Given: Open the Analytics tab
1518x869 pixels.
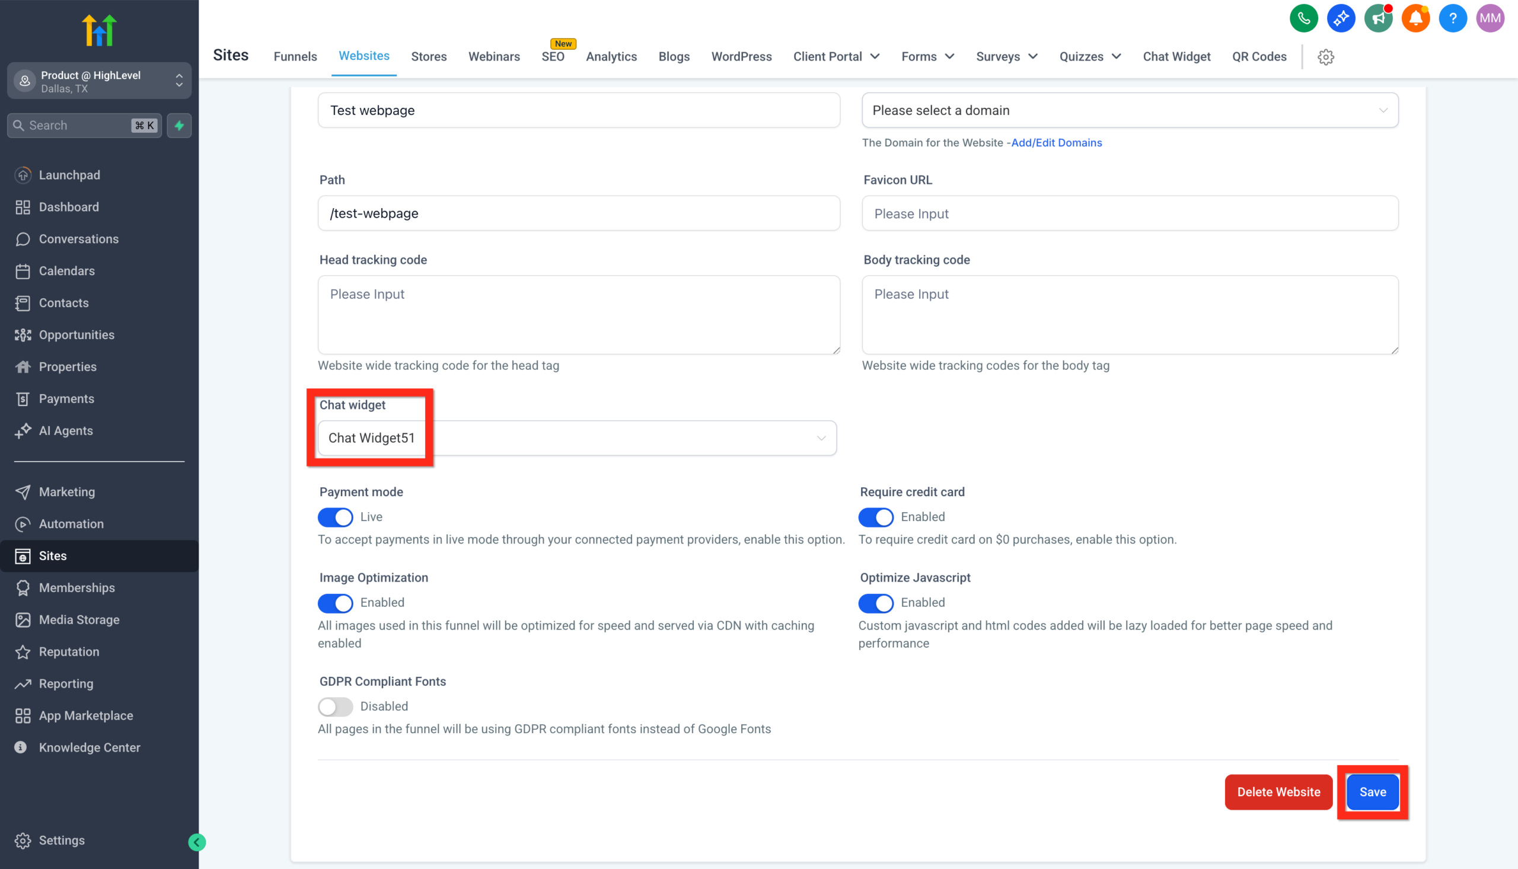Looking at the screenshot, I should 611,56.
